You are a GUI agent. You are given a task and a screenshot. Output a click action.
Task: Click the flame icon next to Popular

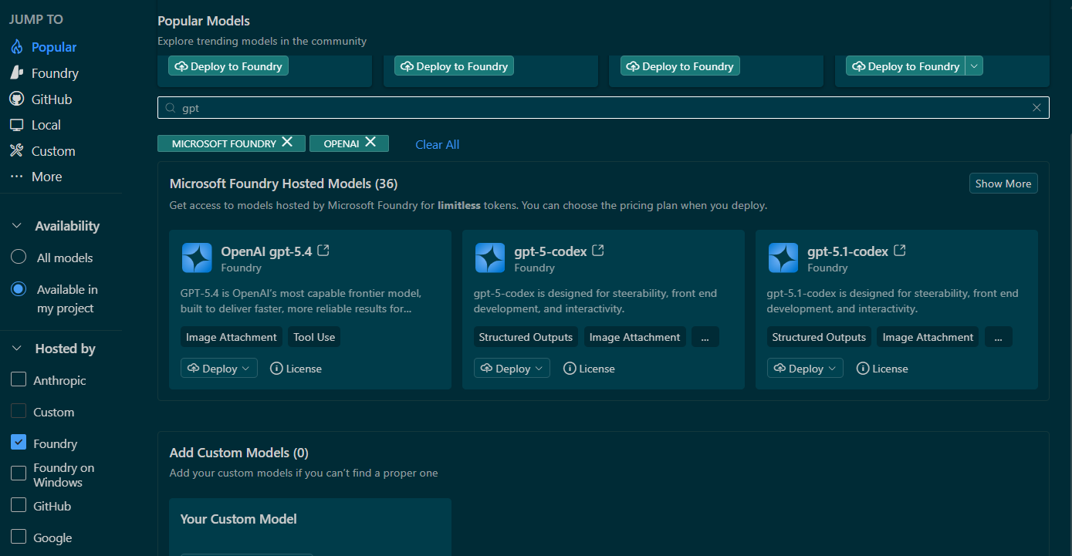pyautogui.click(x=17, y=47)
